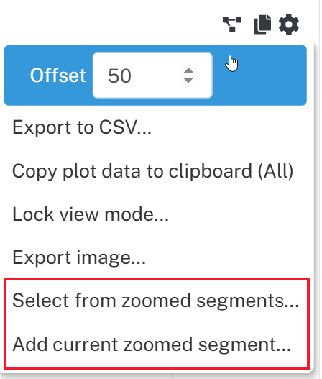Click the word Lock in view mode entry

pos(33,214)
